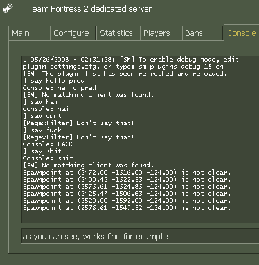Image resolution: width=259 pixels, height=265 pixels.
Task: Click the line '] say shit'
Action: 42,151
